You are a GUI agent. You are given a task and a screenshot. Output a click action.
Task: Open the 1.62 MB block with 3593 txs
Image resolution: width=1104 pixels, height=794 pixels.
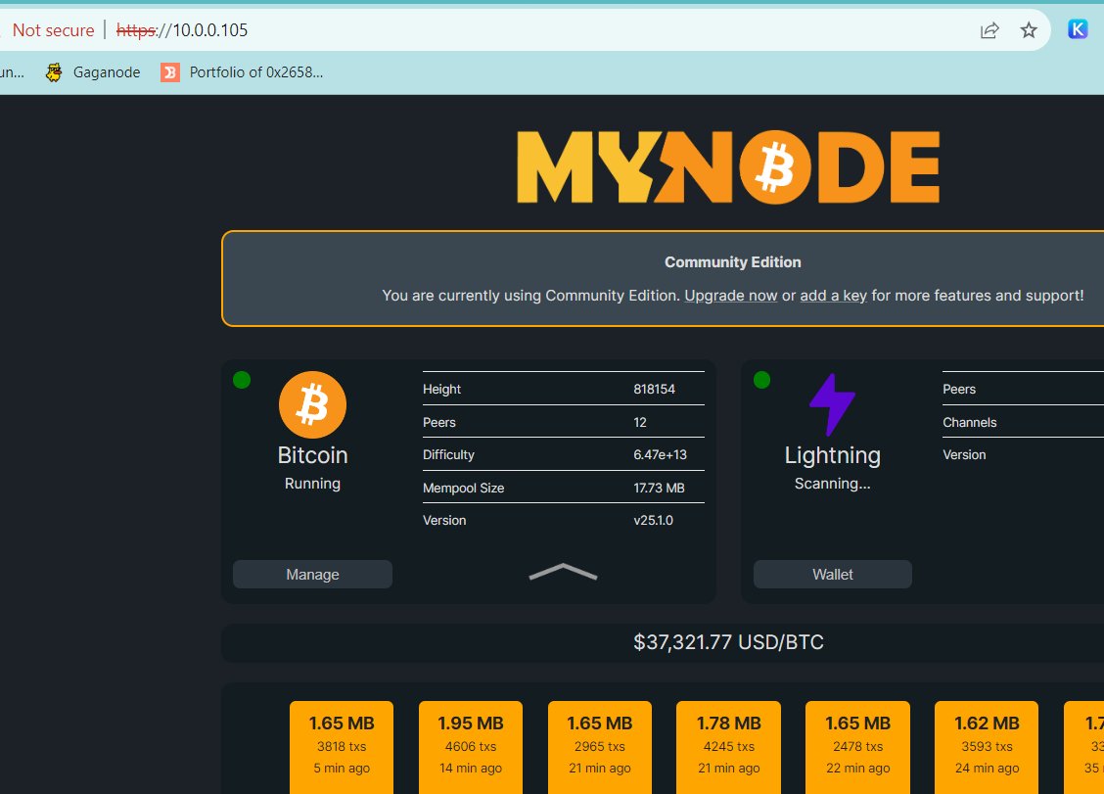tap(987, 747)
